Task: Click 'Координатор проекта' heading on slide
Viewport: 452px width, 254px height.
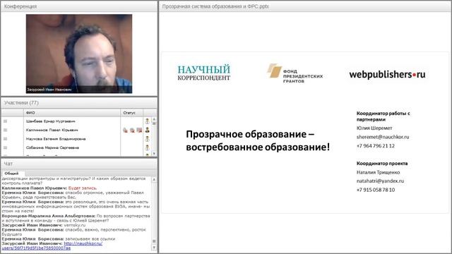Action: tap(382, 163)
